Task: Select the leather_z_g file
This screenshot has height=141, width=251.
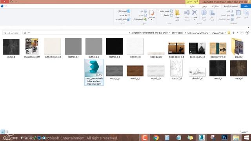Action: tap(94, 48)
